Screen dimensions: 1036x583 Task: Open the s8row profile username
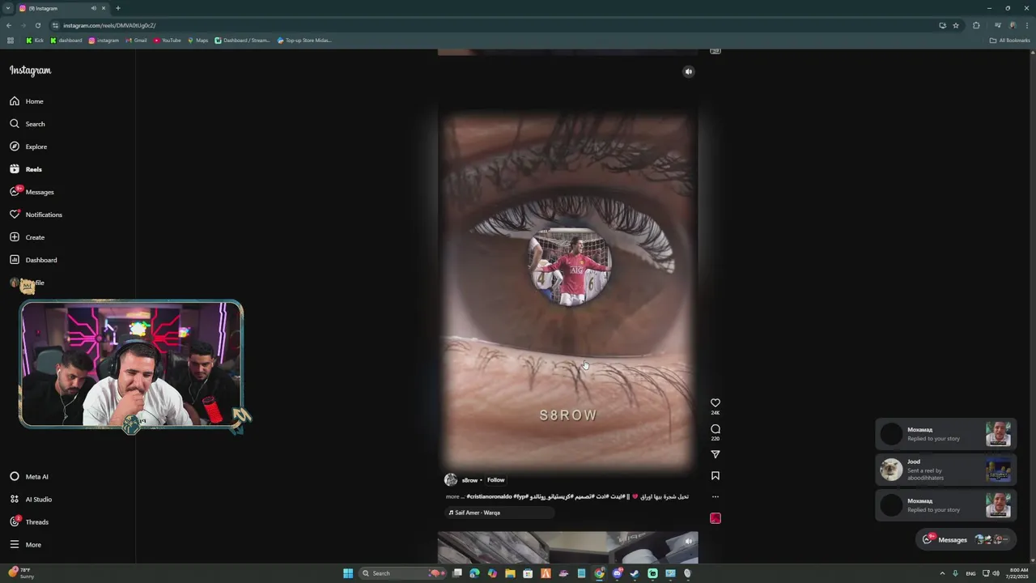point(469,480)
